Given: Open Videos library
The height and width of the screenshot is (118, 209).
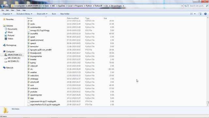Looking at the screenshot, I should (x=10, y=39).
